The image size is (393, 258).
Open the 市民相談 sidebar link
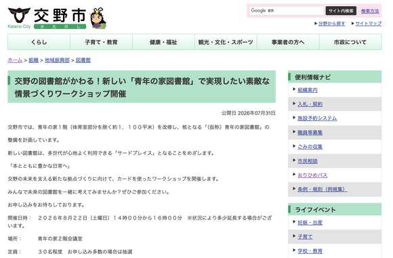click(x=308, y=161)
